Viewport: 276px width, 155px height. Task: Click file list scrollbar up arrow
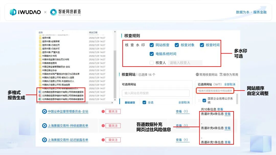pos(115,32)
